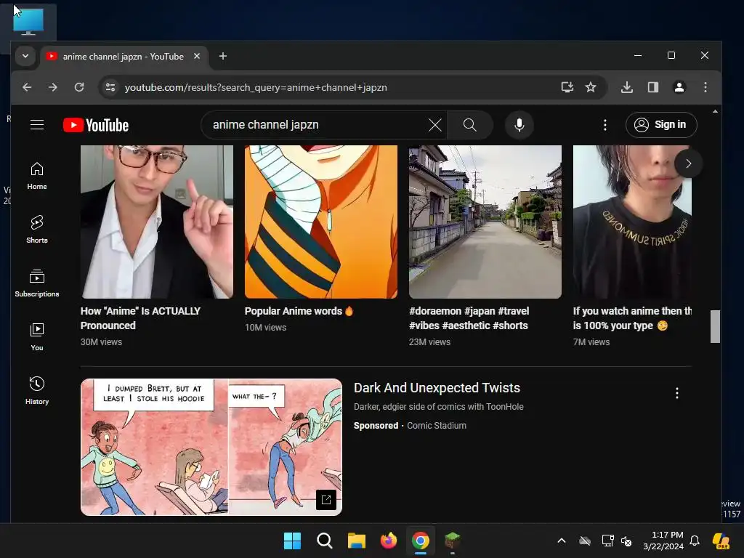This screenshot has width=744, height=558.
Task: Open File Explorer from taskbar
Action: [x=356, y=541]
